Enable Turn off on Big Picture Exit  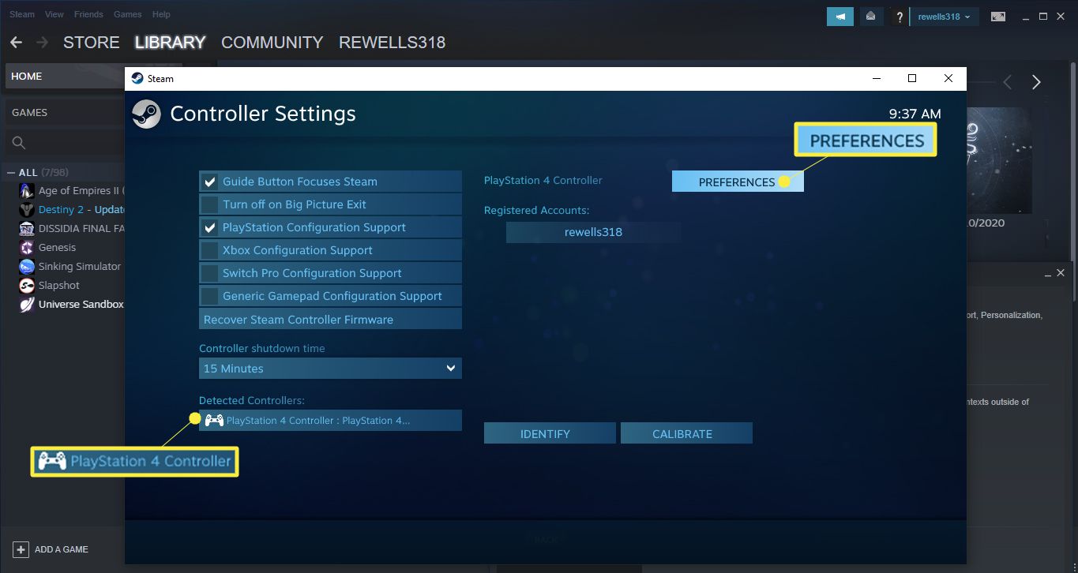tap(209, 205)
